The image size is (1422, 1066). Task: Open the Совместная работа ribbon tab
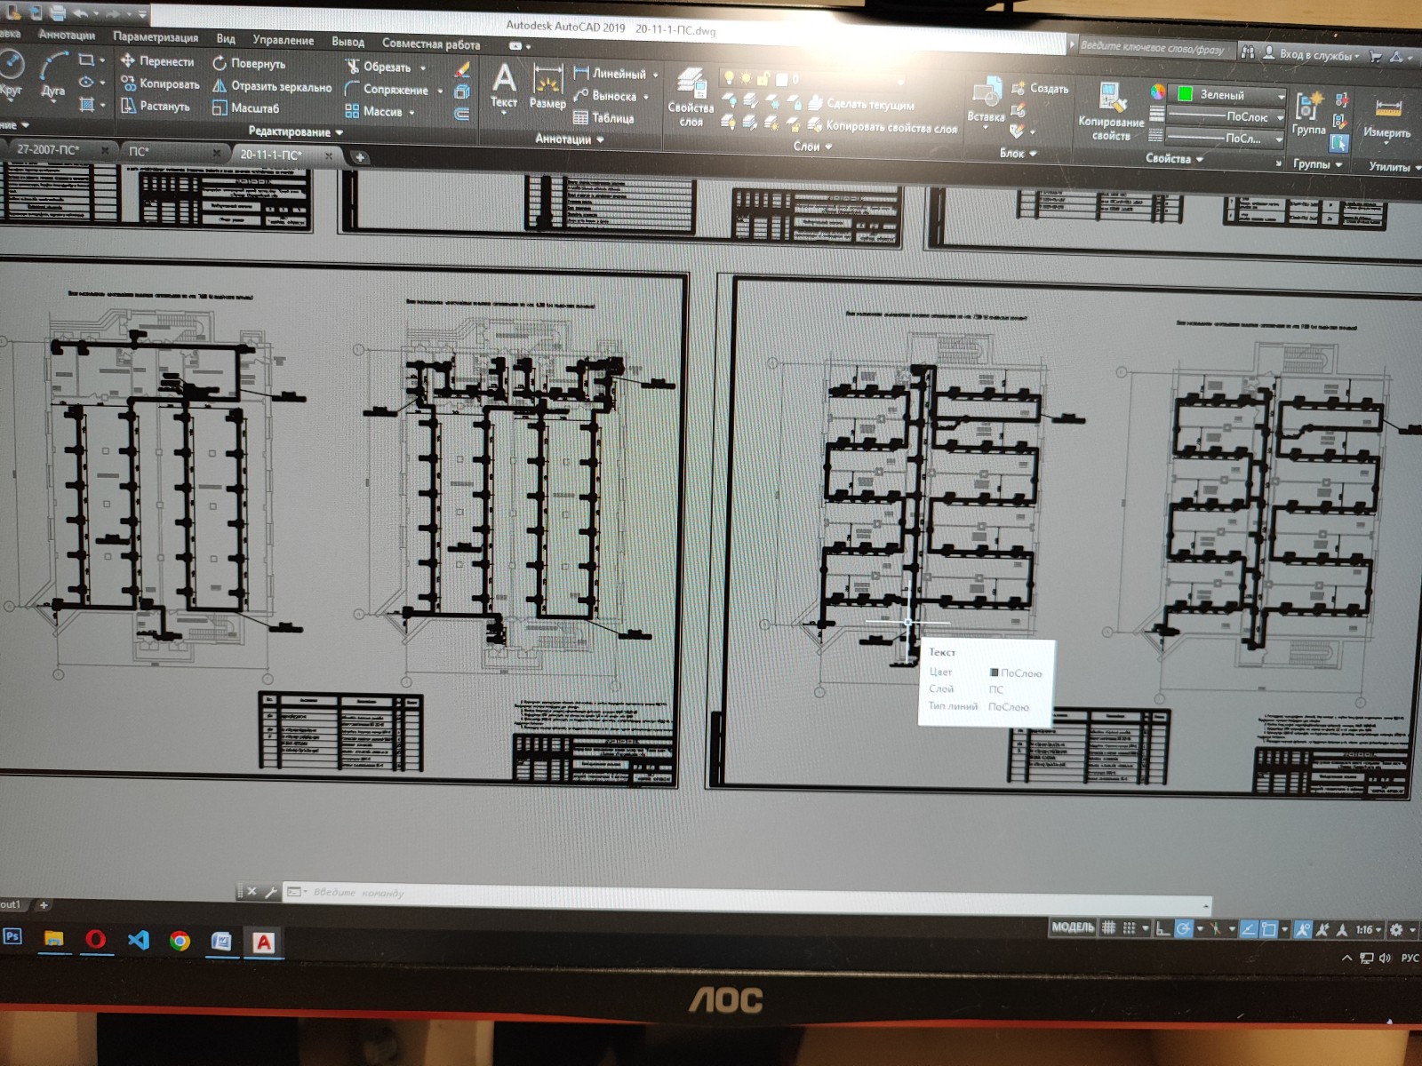(x=431, y=44)
